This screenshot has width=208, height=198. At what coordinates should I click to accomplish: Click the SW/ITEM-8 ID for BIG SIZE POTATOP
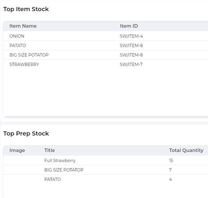[x=131, y=55]
